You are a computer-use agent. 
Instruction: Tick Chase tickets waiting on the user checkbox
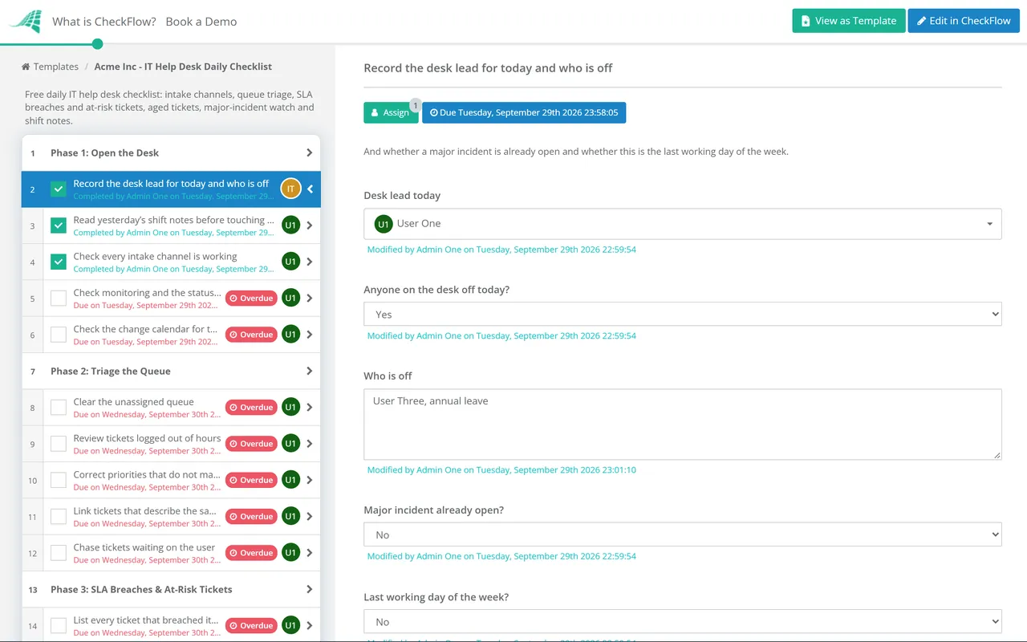click(x=59, y=553)
